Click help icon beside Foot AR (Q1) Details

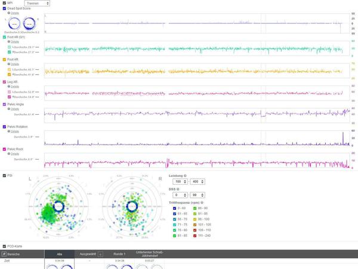point(9,42)
